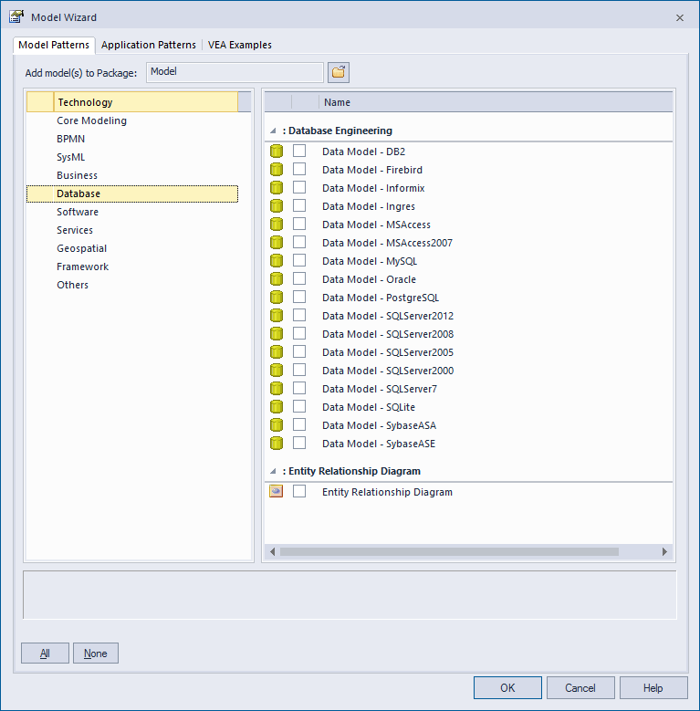The height and width of the screenshot is (711, 700).
Task: Open the VEA Examples tab
Action: pyautogui.click(x=240, y=45)
